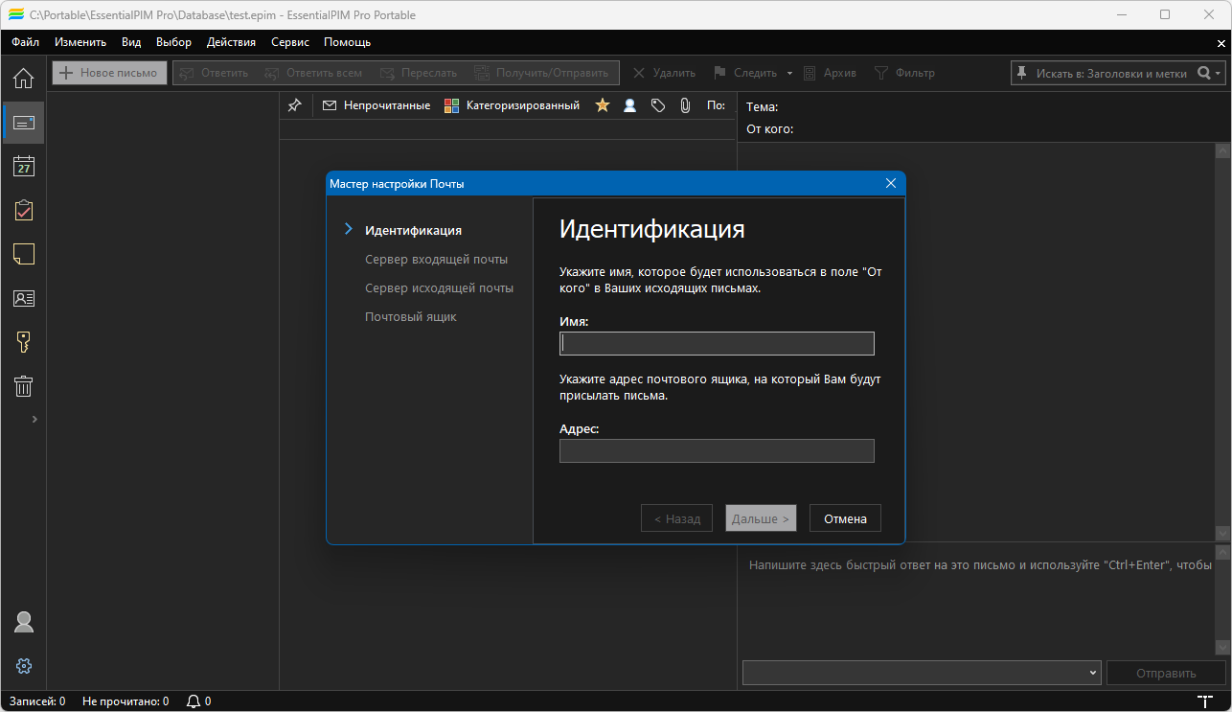Focus the Имя input field

tap(717, 343)
